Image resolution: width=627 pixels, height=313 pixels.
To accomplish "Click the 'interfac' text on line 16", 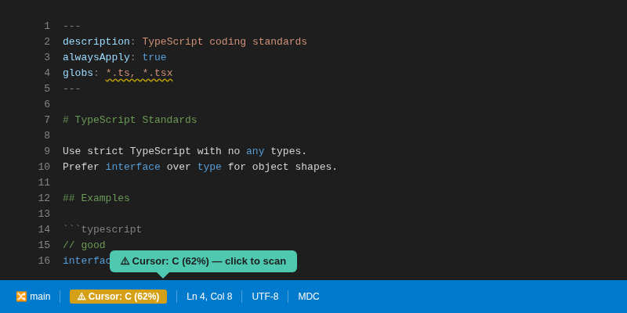I will click(86, 261).
